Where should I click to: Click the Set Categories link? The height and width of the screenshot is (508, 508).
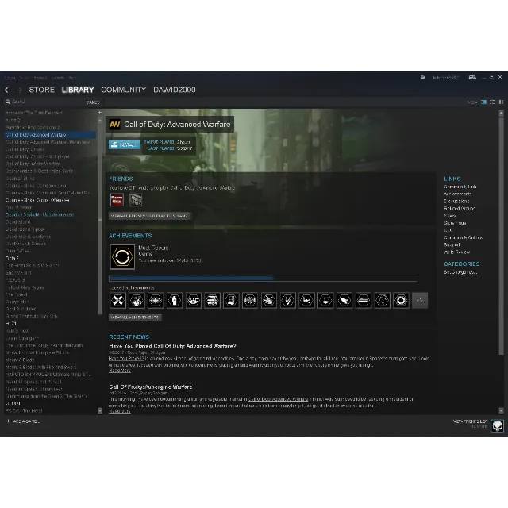[460, 272]
